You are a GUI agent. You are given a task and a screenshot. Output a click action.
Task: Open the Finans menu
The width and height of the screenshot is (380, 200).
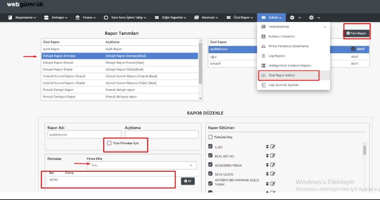85,18
